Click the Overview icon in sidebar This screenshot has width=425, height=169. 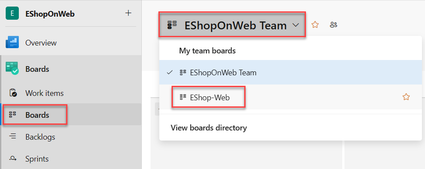(x=12, y=42)
